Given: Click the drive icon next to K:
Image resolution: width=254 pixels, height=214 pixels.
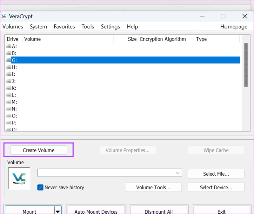Looking at the screenshot, I should (9, 88).
